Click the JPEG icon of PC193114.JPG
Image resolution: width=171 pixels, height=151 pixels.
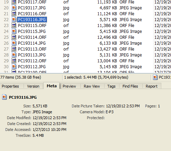[14, 43]
